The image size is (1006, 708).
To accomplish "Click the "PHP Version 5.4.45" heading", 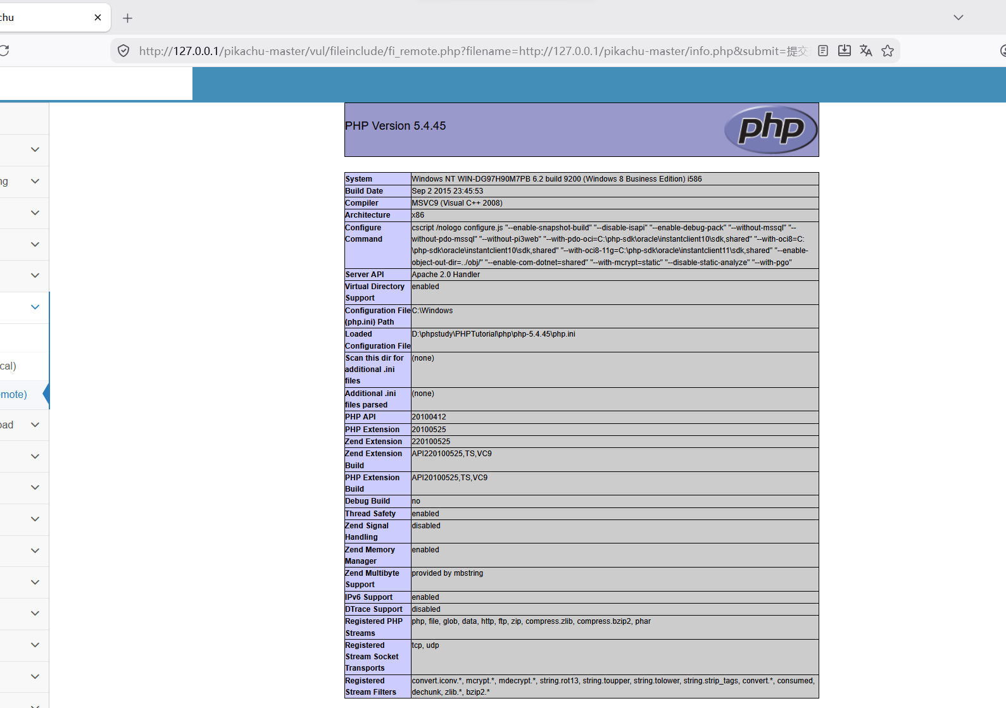I will click(396, 126).
